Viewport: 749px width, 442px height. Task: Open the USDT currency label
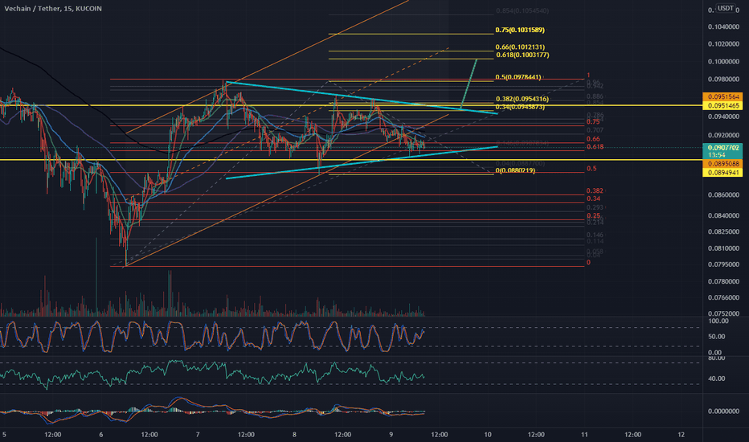[x=726, y=8]
